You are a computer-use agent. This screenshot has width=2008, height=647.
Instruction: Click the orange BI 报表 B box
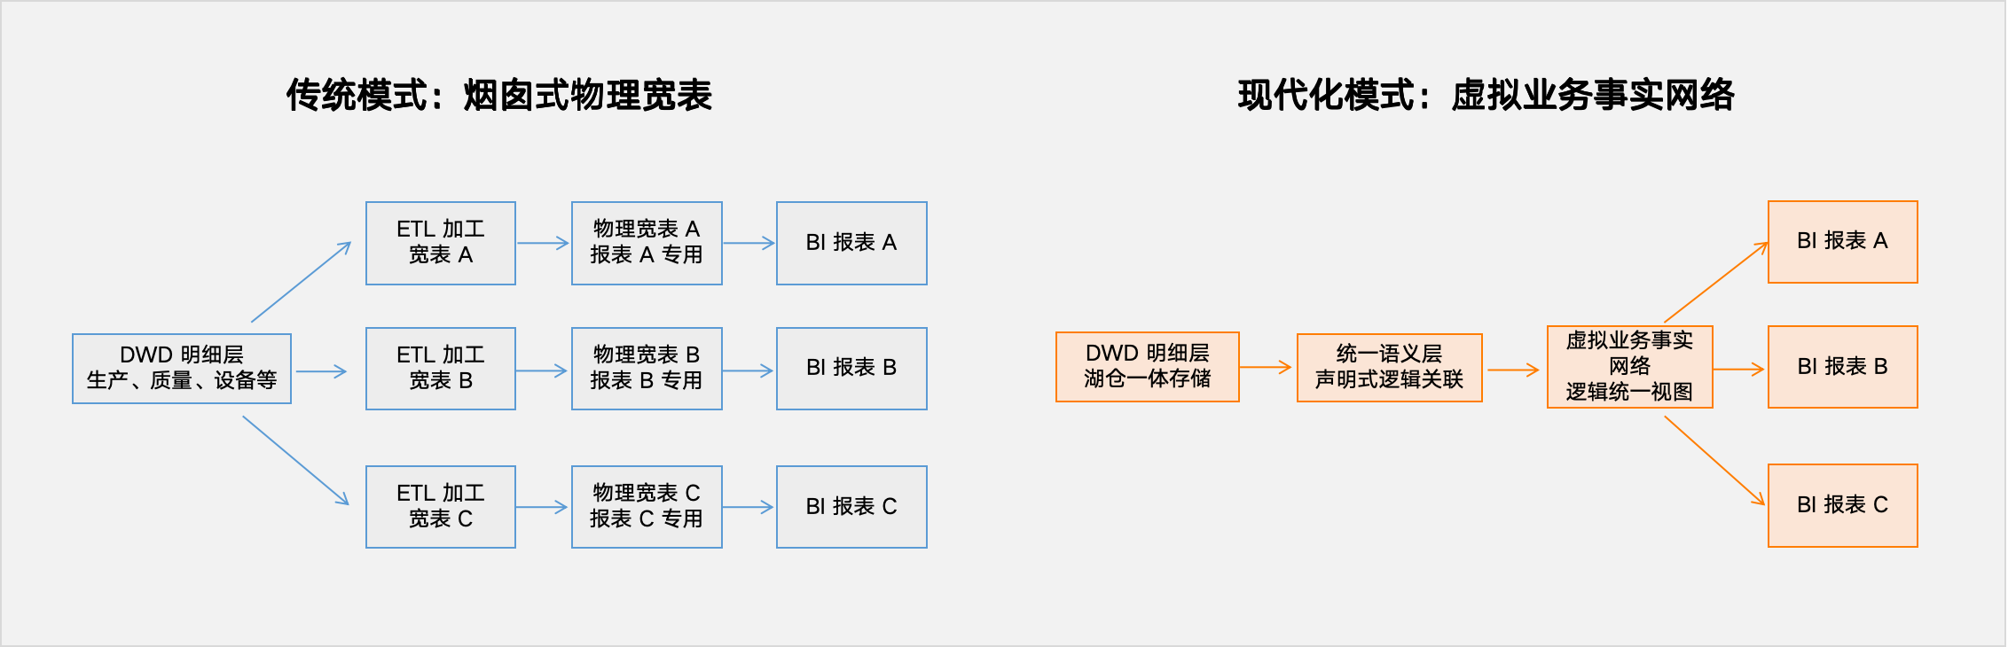[x=1842, y=367]
